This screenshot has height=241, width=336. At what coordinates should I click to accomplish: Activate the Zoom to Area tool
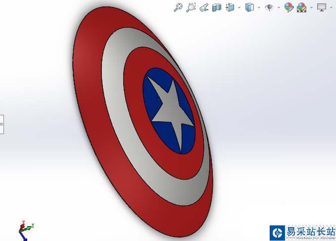[191, 7]
